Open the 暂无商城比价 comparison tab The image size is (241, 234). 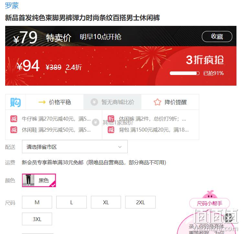[x=112, y=102]
